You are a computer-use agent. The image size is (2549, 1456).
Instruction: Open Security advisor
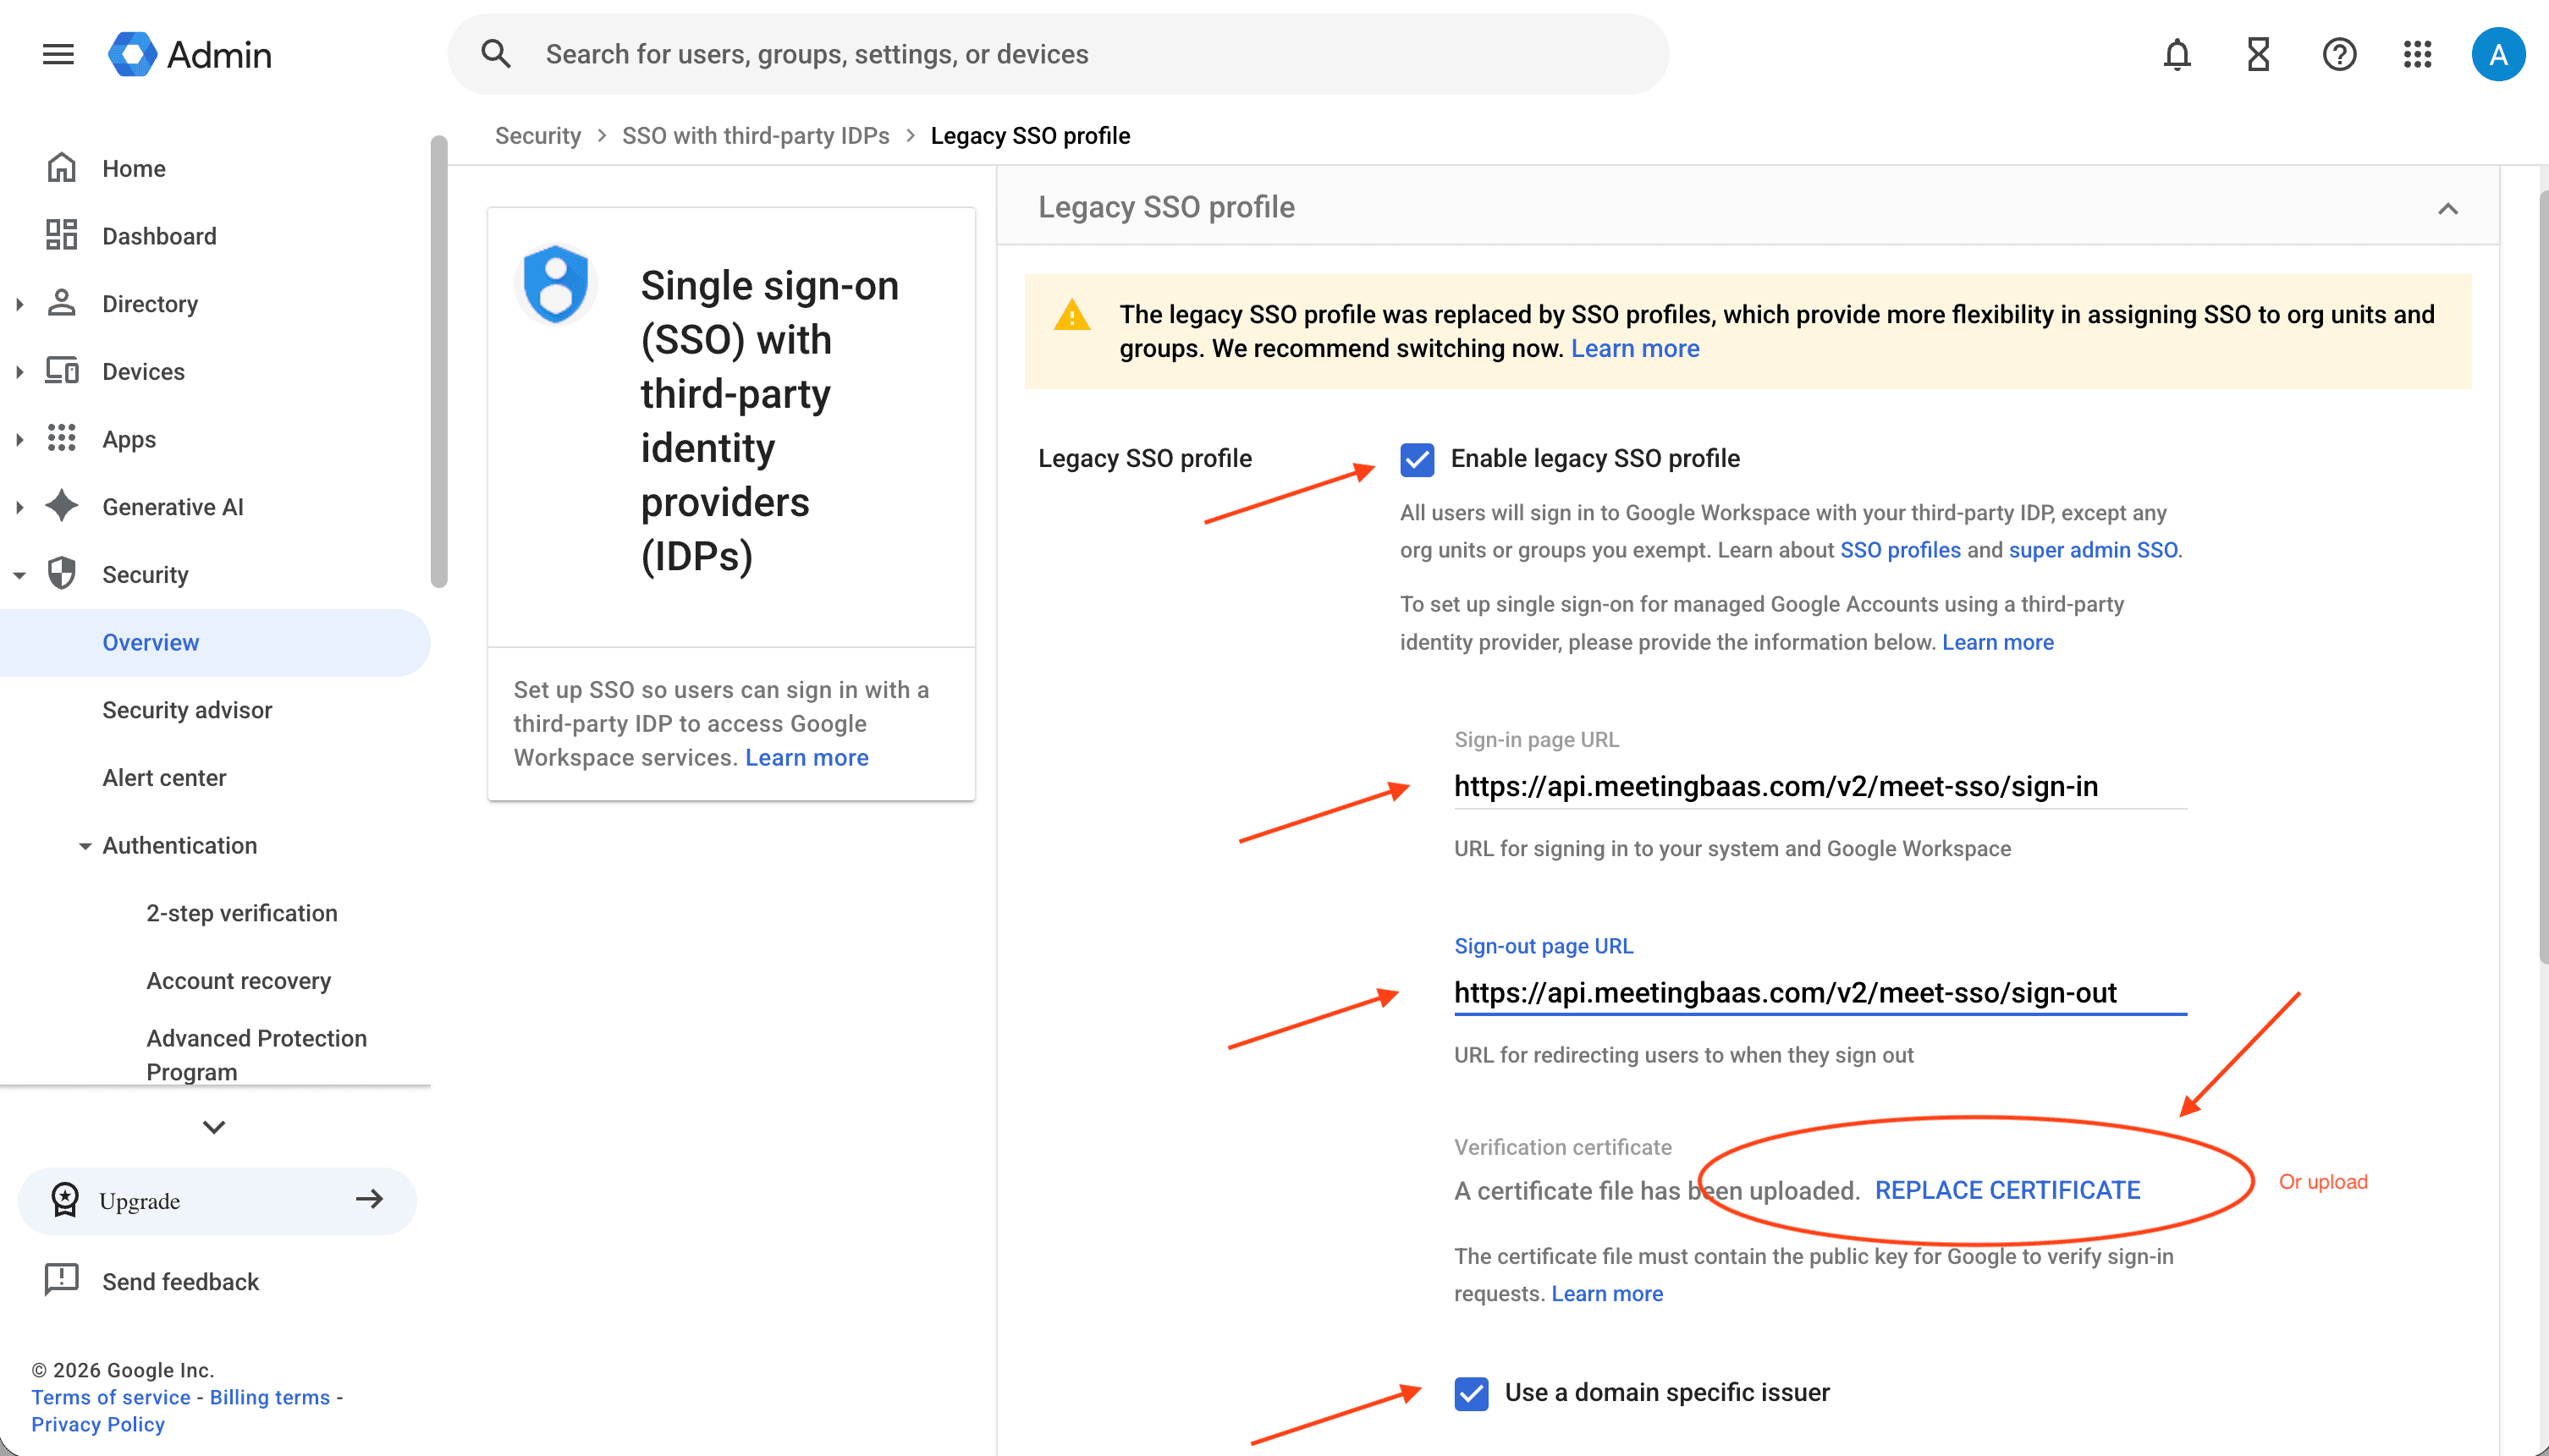click(x=187, y=710)
